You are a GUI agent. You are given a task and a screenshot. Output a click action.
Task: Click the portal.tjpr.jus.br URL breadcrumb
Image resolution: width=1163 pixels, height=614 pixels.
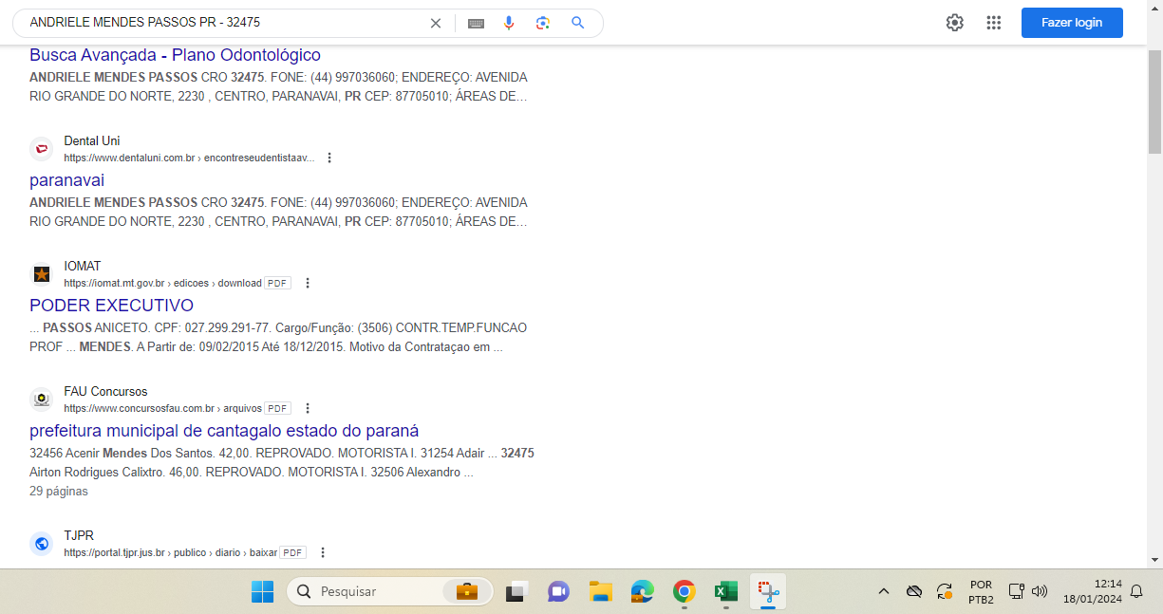coord(171,552)
